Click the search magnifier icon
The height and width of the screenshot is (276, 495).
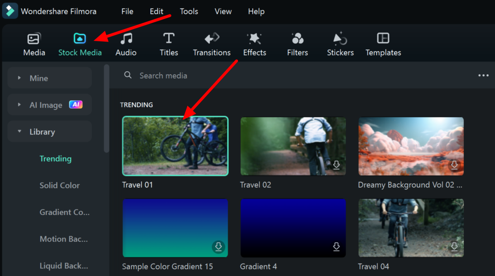(128, 75)
